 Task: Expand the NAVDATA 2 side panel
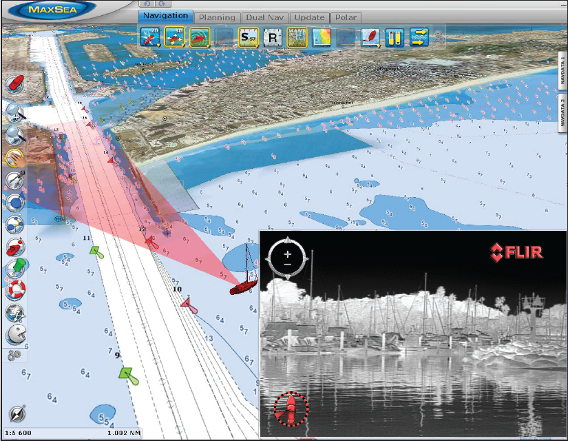pyautogui.click(x=562, y=111)
